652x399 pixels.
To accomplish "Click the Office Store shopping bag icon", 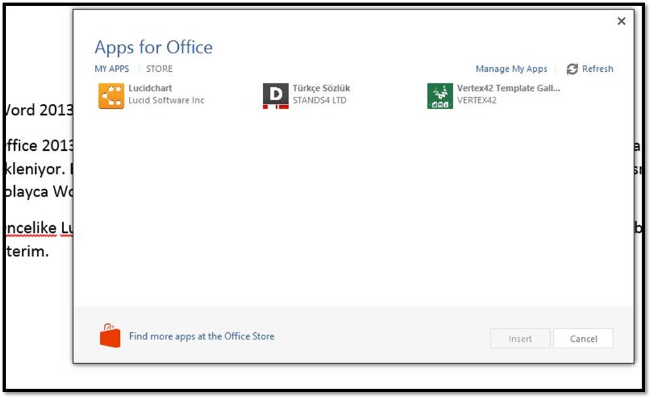I will pyautogui.click(x=110, y=335).
